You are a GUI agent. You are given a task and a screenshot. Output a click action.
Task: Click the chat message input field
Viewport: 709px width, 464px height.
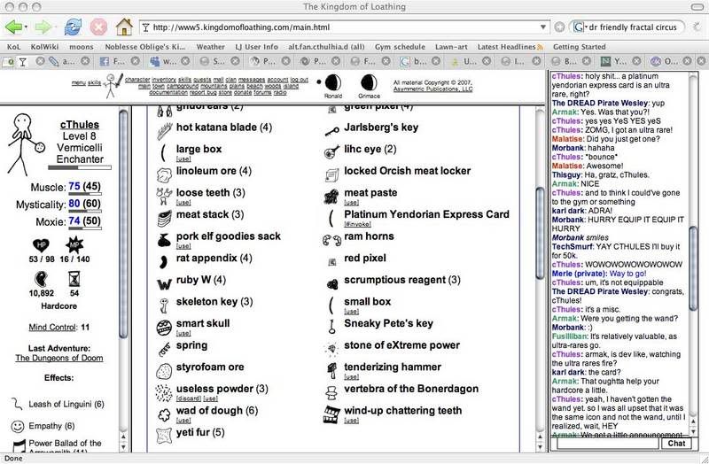(x=607, y=444)
